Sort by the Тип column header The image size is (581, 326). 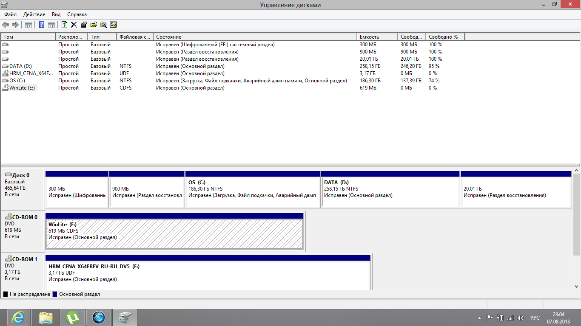pyautogui.click(x=103, y=37)
